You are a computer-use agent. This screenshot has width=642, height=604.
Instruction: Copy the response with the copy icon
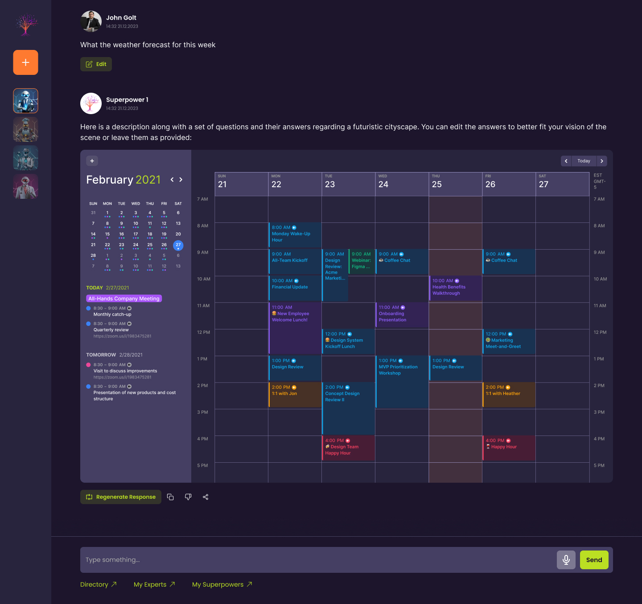pyautogui.click(x=170, y=497)
